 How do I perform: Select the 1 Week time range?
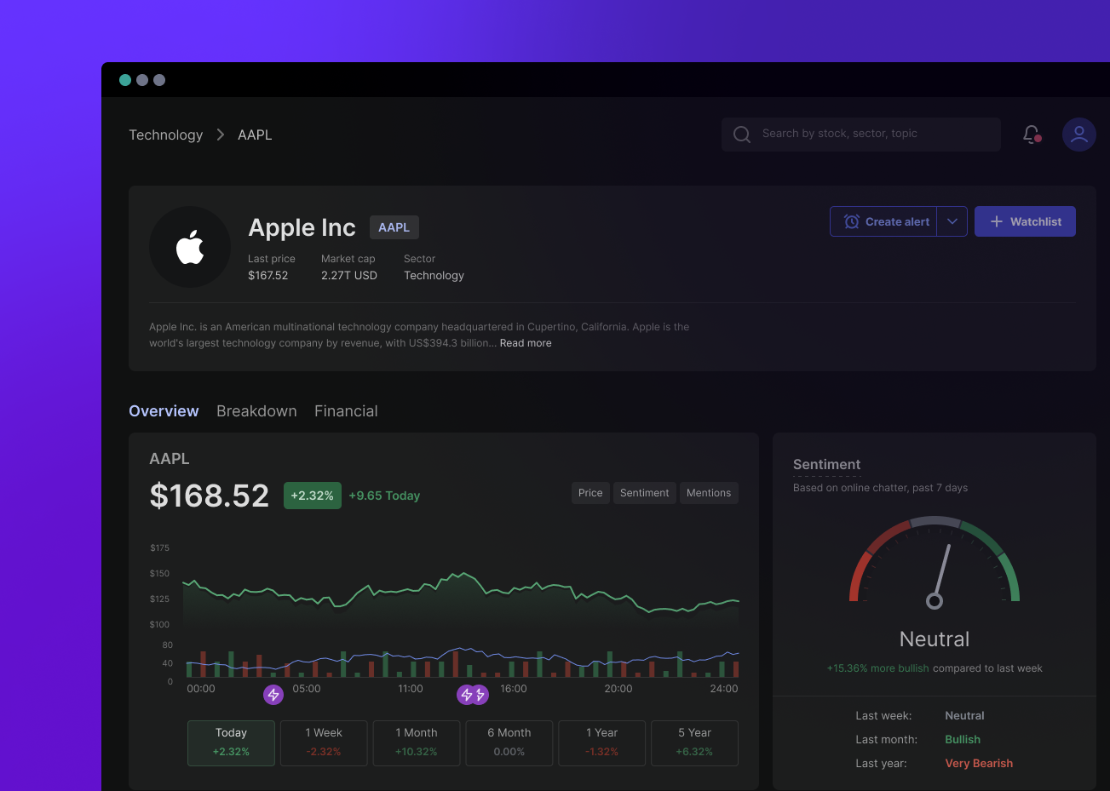pos(324,743)
